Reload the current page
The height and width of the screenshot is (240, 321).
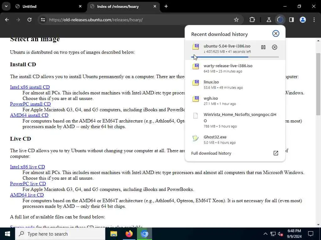click(29, 20)
